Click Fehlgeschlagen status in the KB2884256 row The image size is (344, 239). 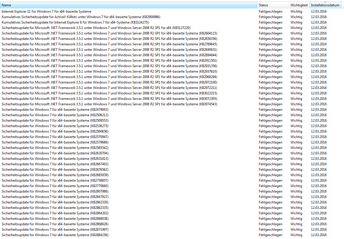[271, 235]
